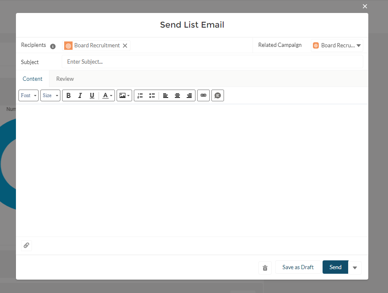Toggle italic text formatting
The width and height of the screenshot is (388, 293).
pos(80,95)
